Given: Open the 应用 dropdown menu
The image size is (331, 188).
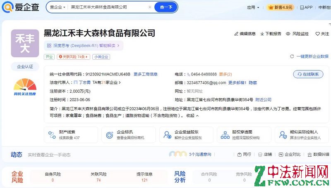Looking at the screenshot, I should pos(253,7).
